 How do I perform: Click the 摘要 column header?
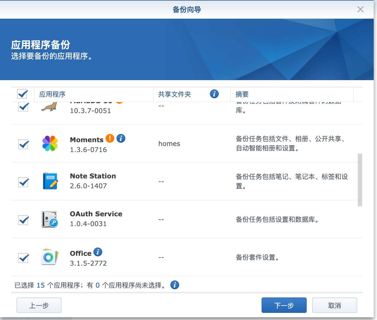point(242,94)
